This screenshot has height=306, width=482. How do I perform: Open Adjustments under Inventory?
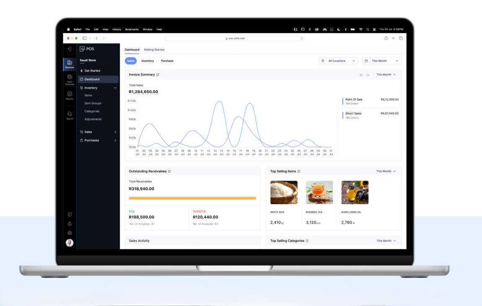point(93,119)
